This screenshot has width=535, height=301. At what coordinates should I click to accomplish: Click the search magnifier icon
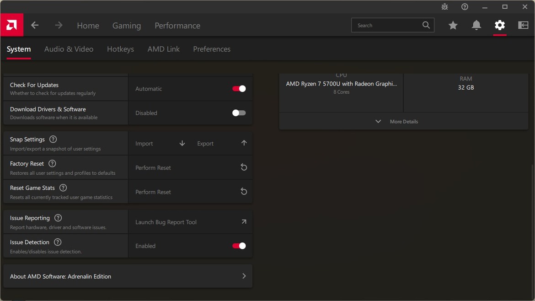click(426, 25)
